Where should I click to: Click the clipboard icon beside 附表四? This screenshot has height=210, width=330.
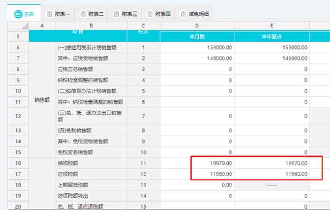click(150, 14)
